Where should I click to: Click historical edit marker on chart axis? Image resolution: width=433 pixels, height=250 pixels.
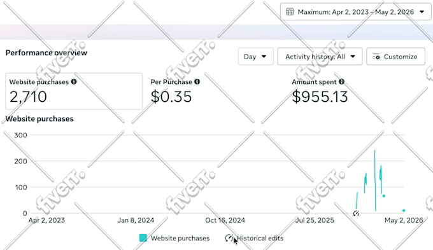click(x=356, y=213)
